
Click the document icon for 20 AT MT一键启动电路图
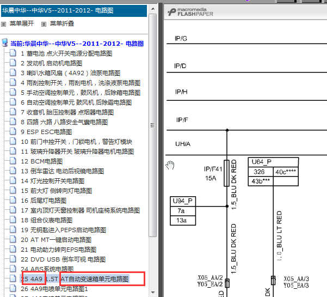tap(13, 239)
